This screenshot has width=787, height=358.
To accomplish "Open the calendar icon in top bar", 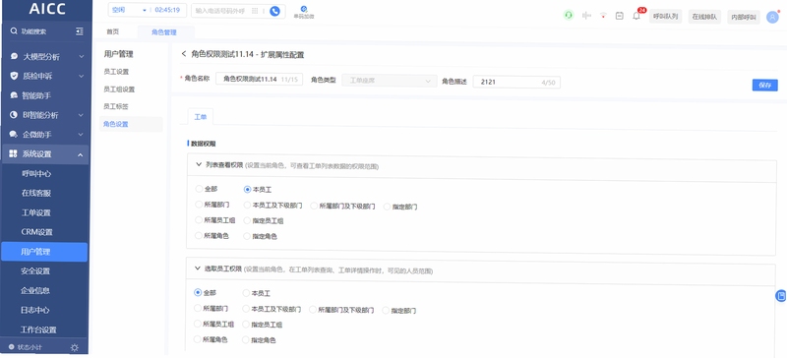I will [x=620, y=16].
